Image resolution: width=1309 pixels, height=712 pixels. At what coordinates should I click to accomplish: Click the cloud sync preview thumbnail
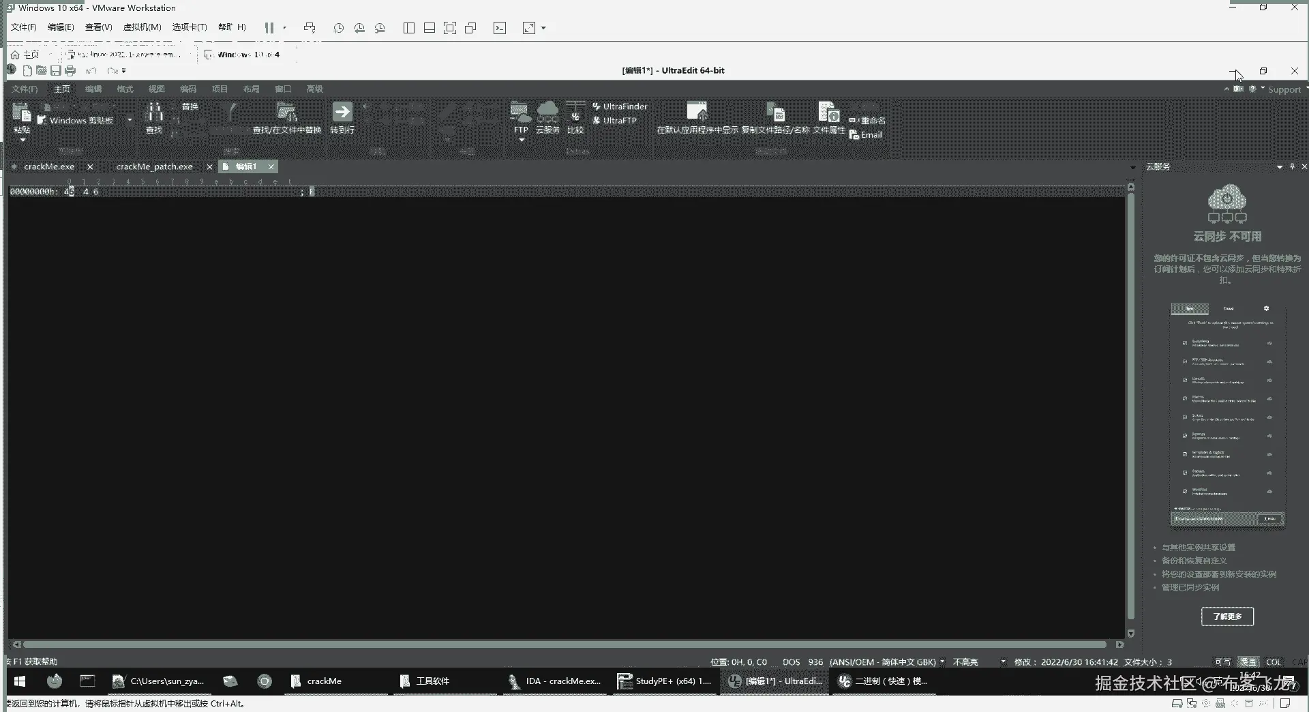(x=1227, y=416)
